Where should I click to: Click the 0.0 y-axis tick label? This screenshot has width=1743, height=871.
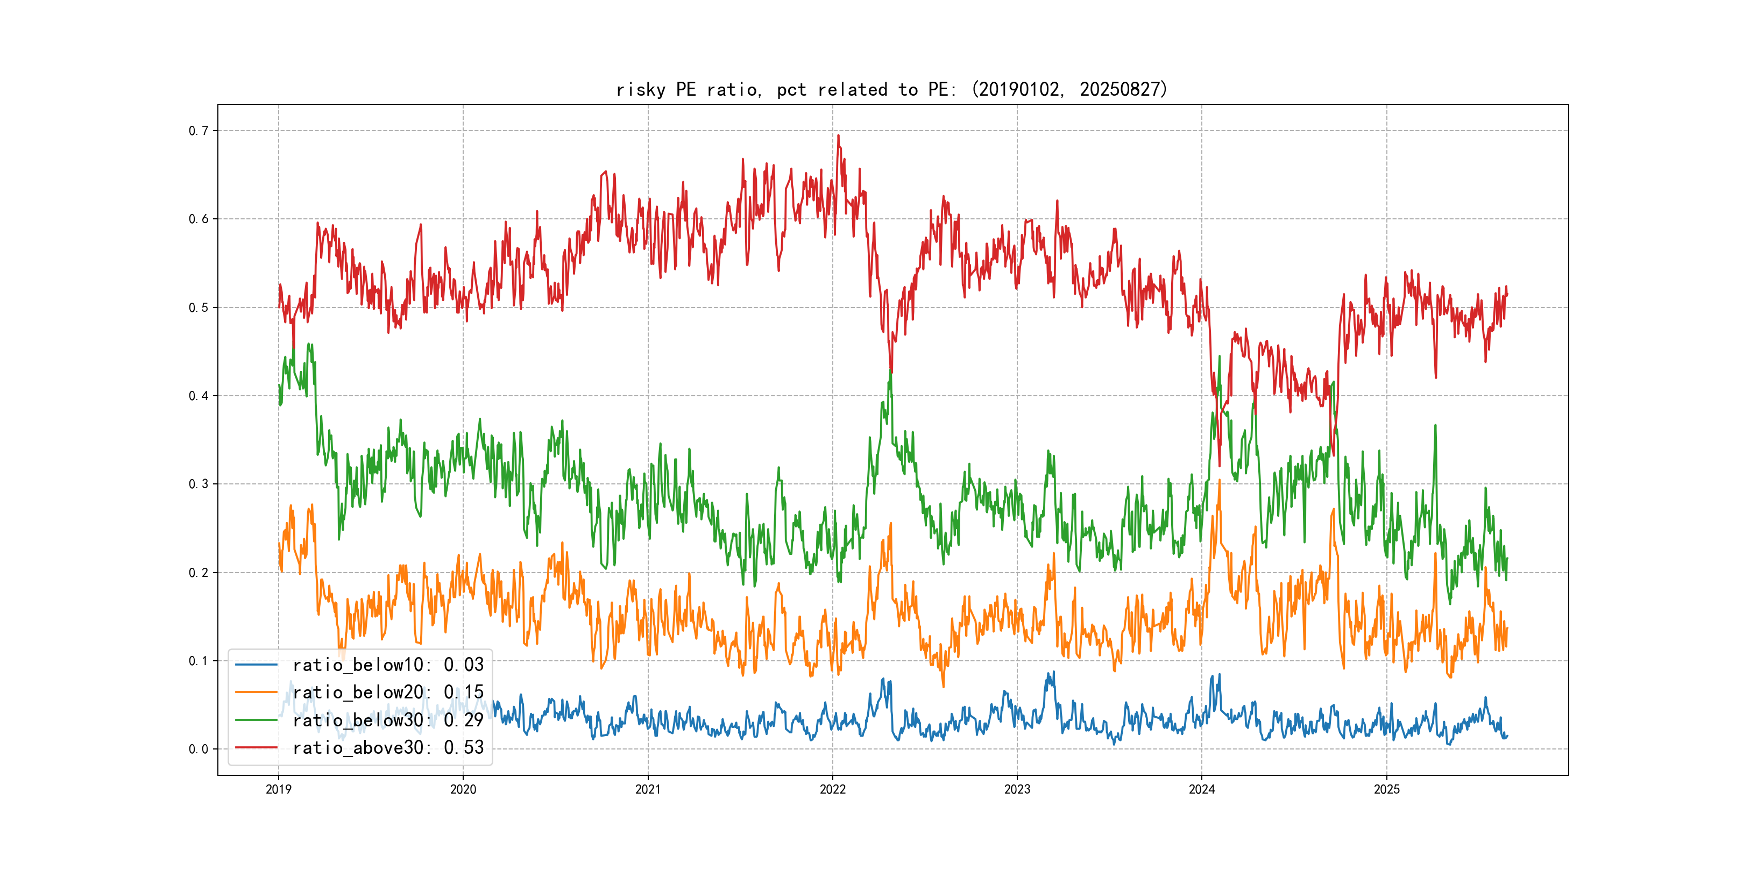[x=199, y=748]
